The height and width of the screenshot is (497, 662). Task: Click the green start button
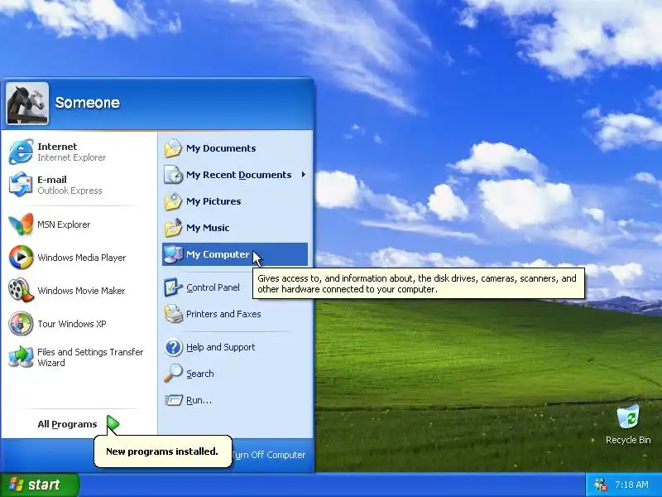coord(39,485)
